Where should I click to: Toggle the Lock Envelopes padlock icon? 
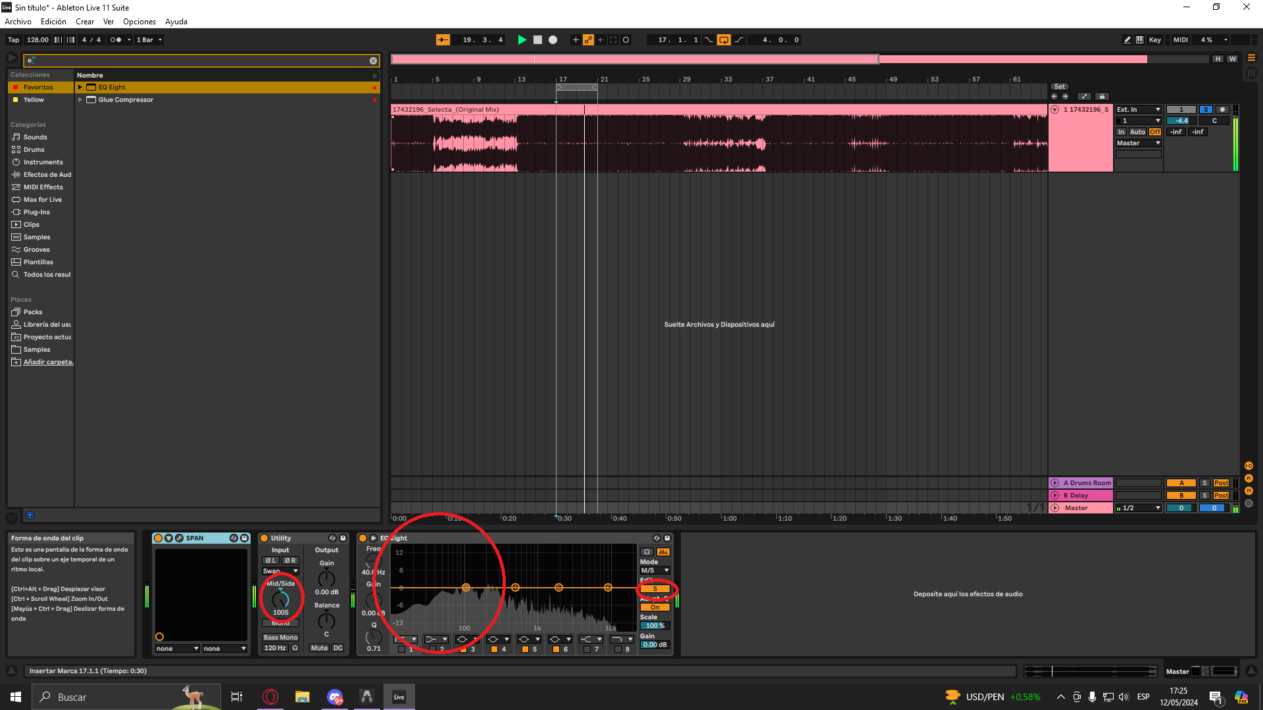click(1102, 97)
